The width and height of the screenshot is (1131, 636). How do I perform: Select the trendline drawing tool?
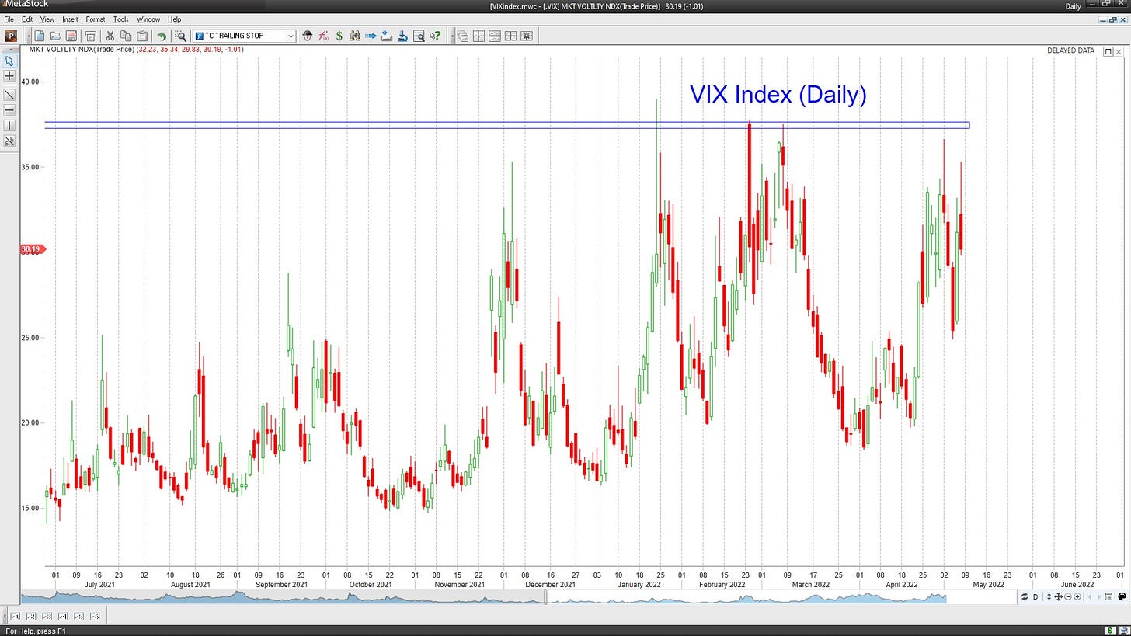pos(9,95)
